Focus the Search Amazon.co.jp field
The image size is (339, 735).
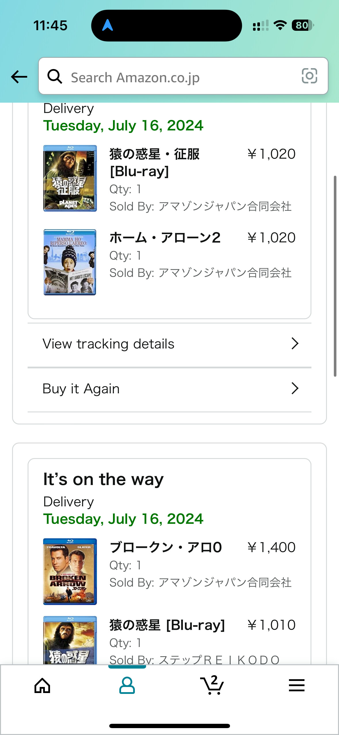tap(178, 77)
